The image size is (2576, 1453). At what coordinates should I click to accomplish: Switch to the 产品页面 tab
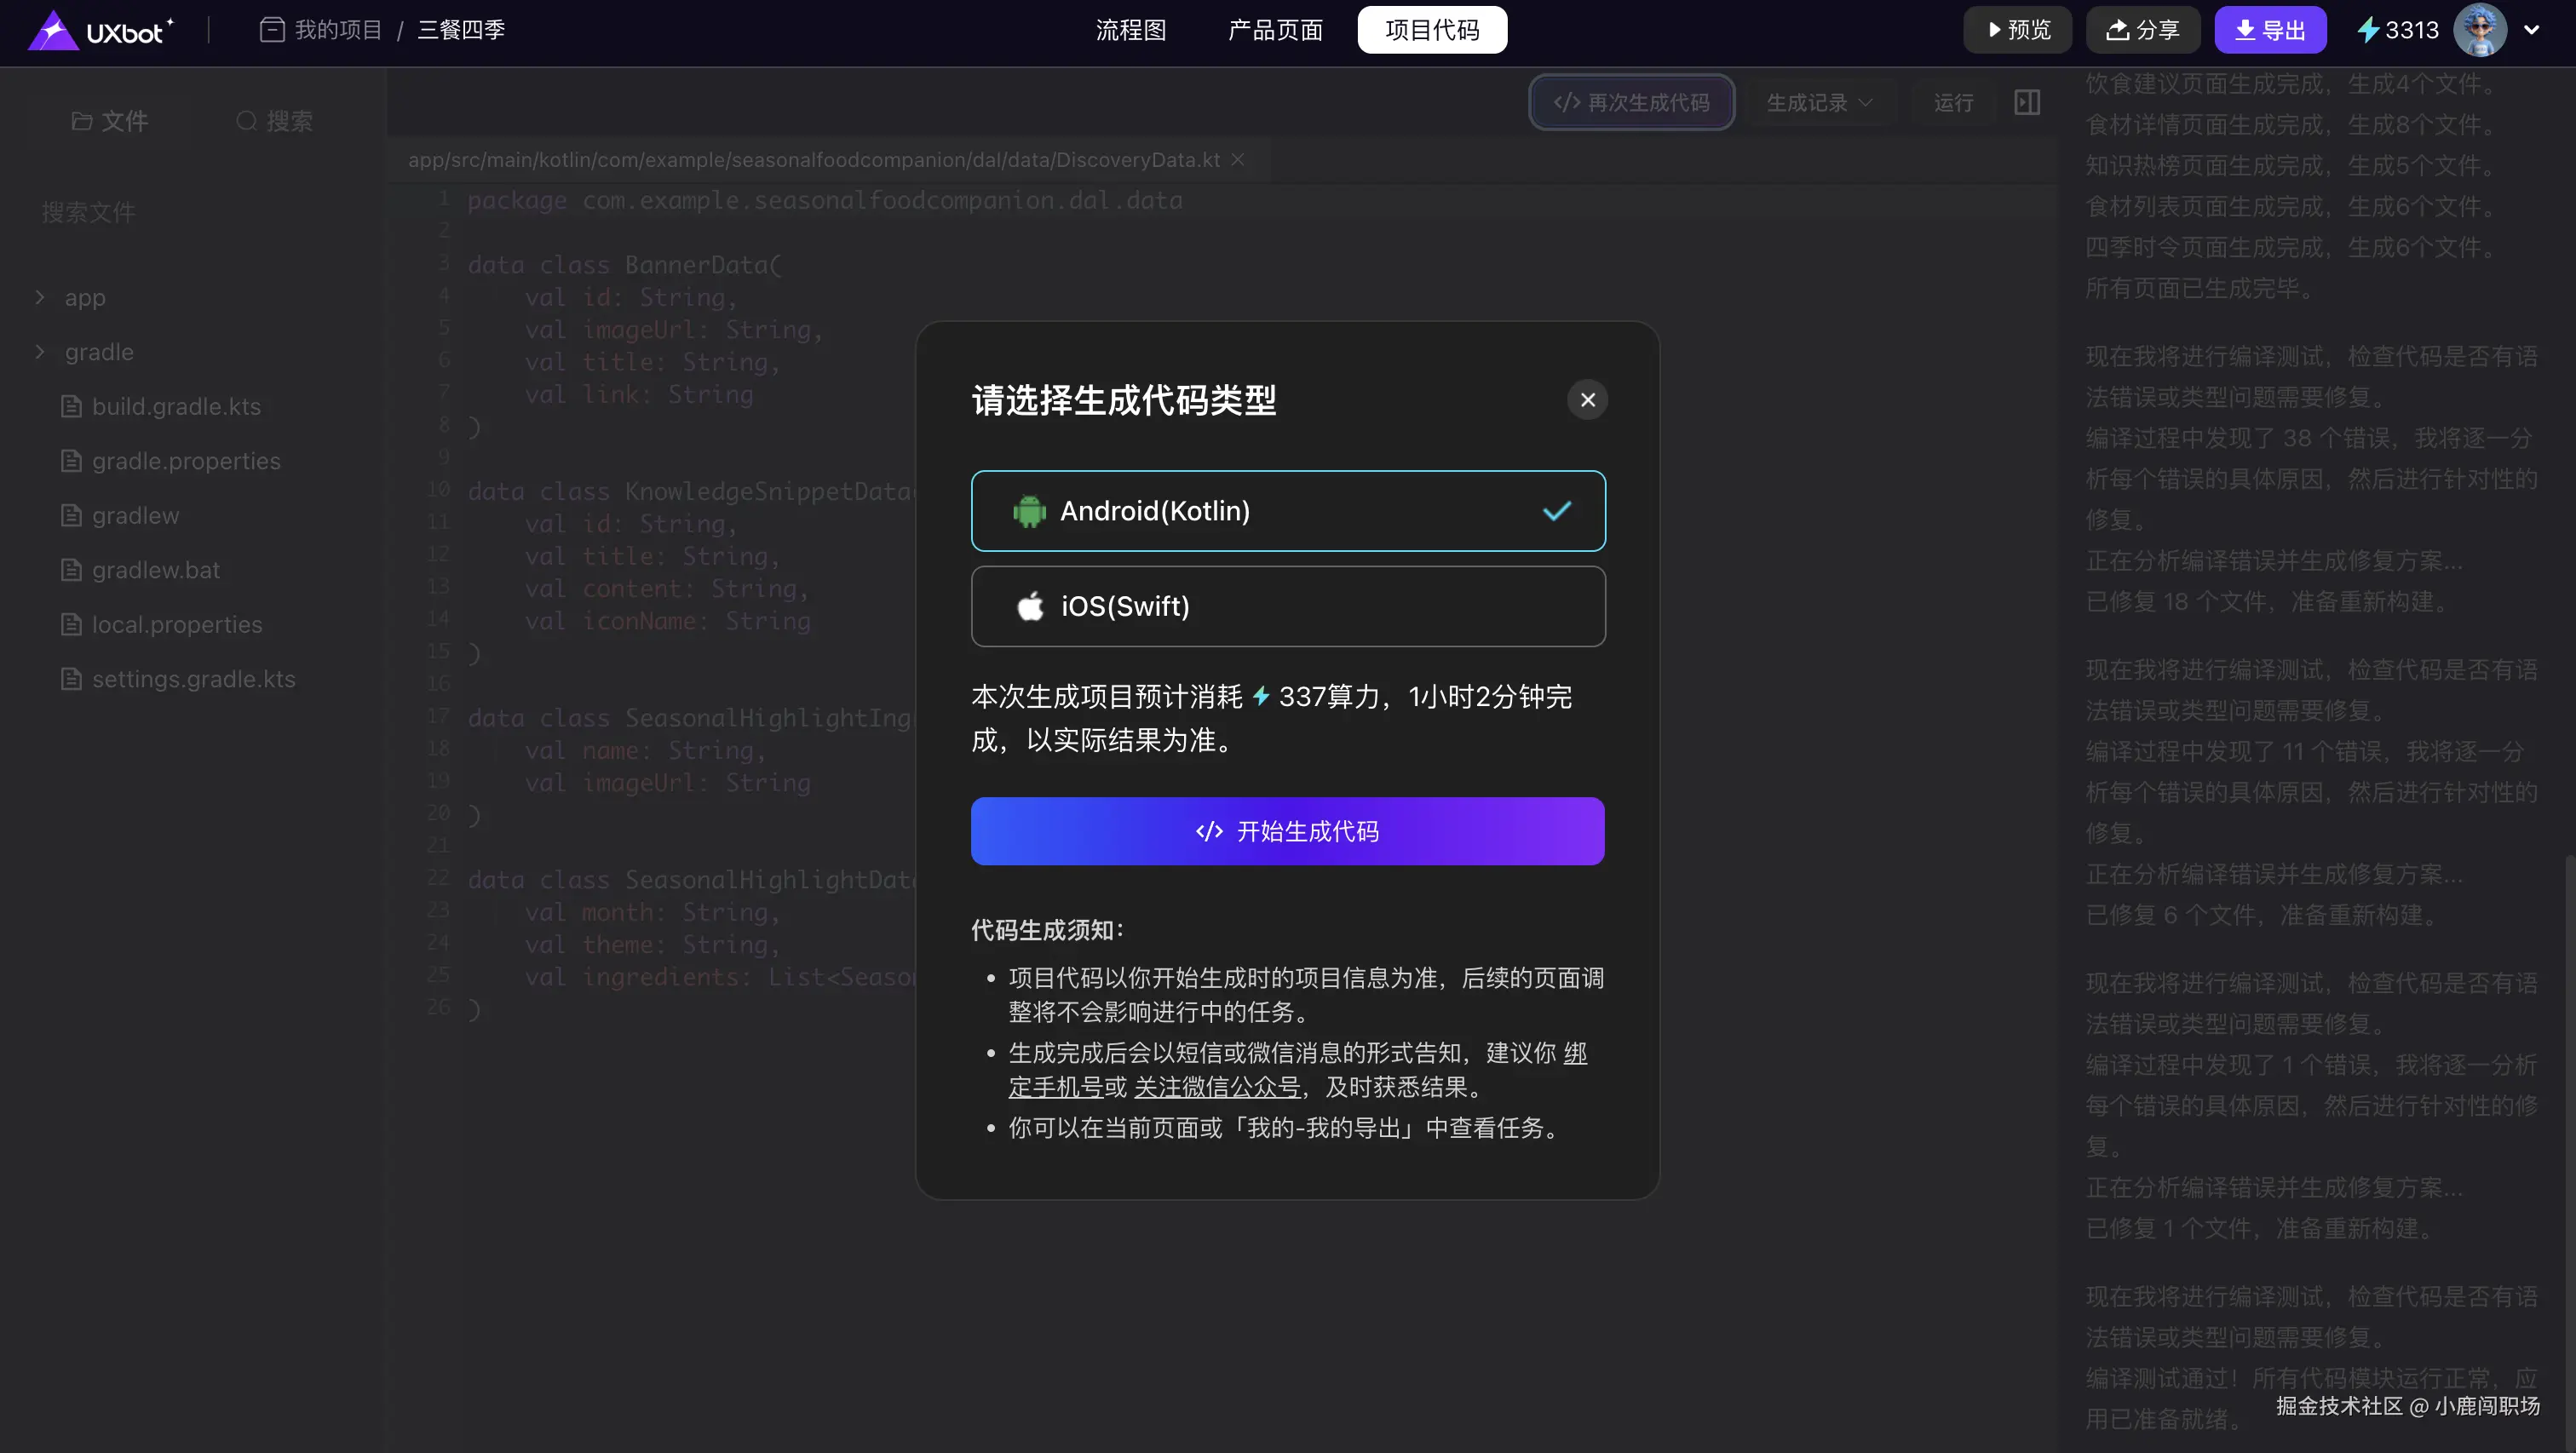pos(1275,30)
